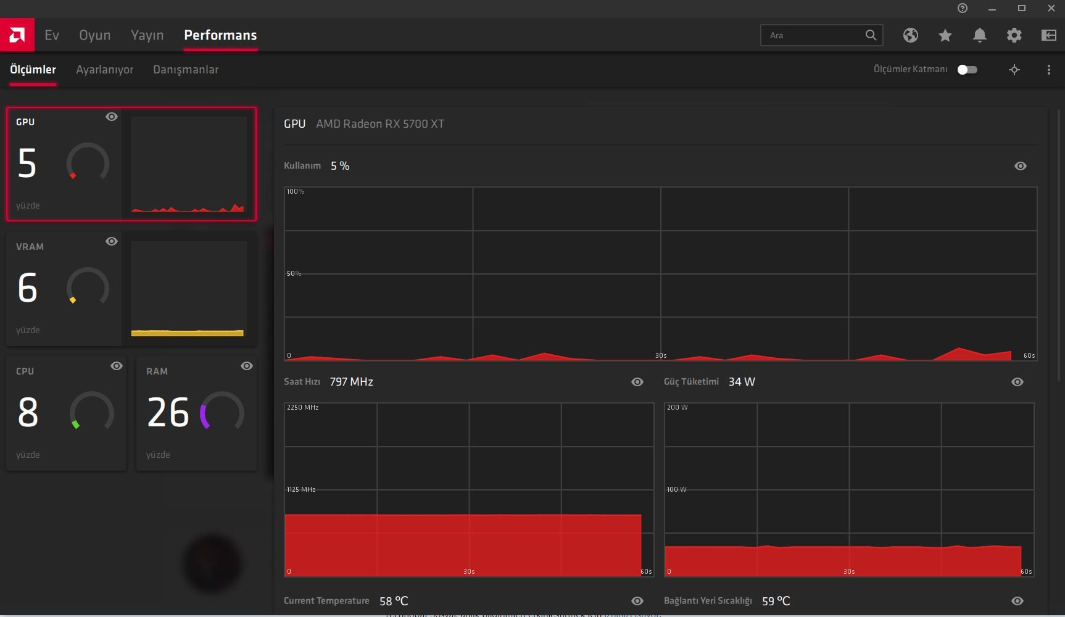This screenshot has height=617, width=1065.
Task: Click the crosshair target icon near overlay
Action: click(1014, 70)
